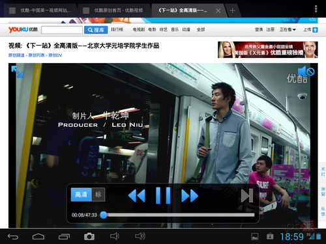Go to the 电视剧 category

(x=139, y=29)
